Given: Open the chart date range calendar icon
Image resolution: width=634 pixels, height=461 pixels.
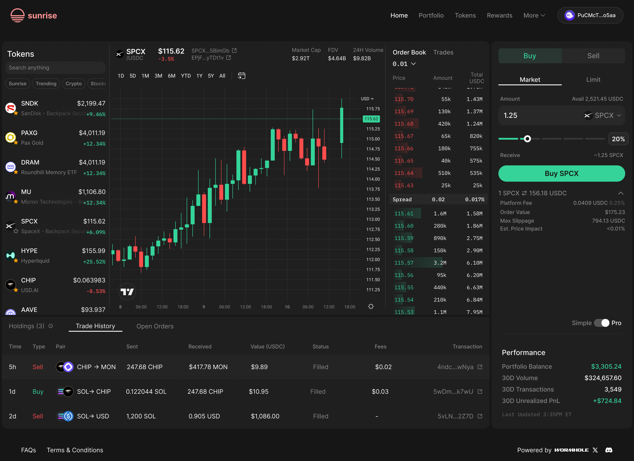Looking at the screenshot, I should point(241,76).
